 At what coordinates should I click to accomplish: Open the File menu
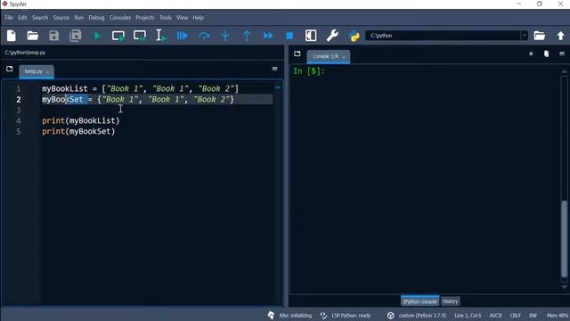click(9, 18)
